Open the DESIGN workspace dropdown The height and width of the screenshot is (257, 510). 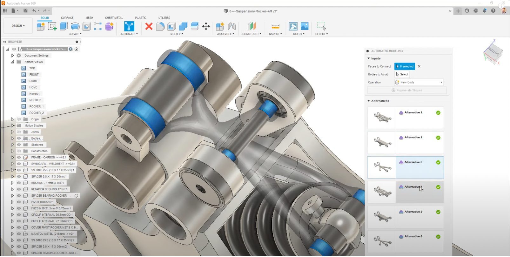tap(18, 26)
